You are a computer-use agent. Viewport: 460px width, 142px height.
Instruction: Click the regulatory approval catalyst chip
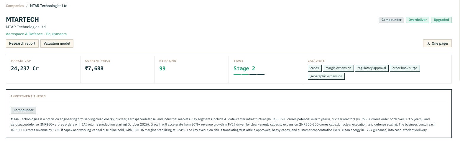(372, 68)
